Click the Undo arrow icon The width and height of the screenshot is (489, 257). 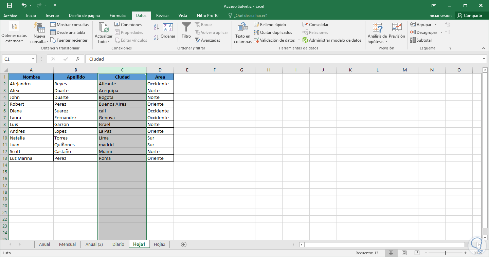point(24,5)
